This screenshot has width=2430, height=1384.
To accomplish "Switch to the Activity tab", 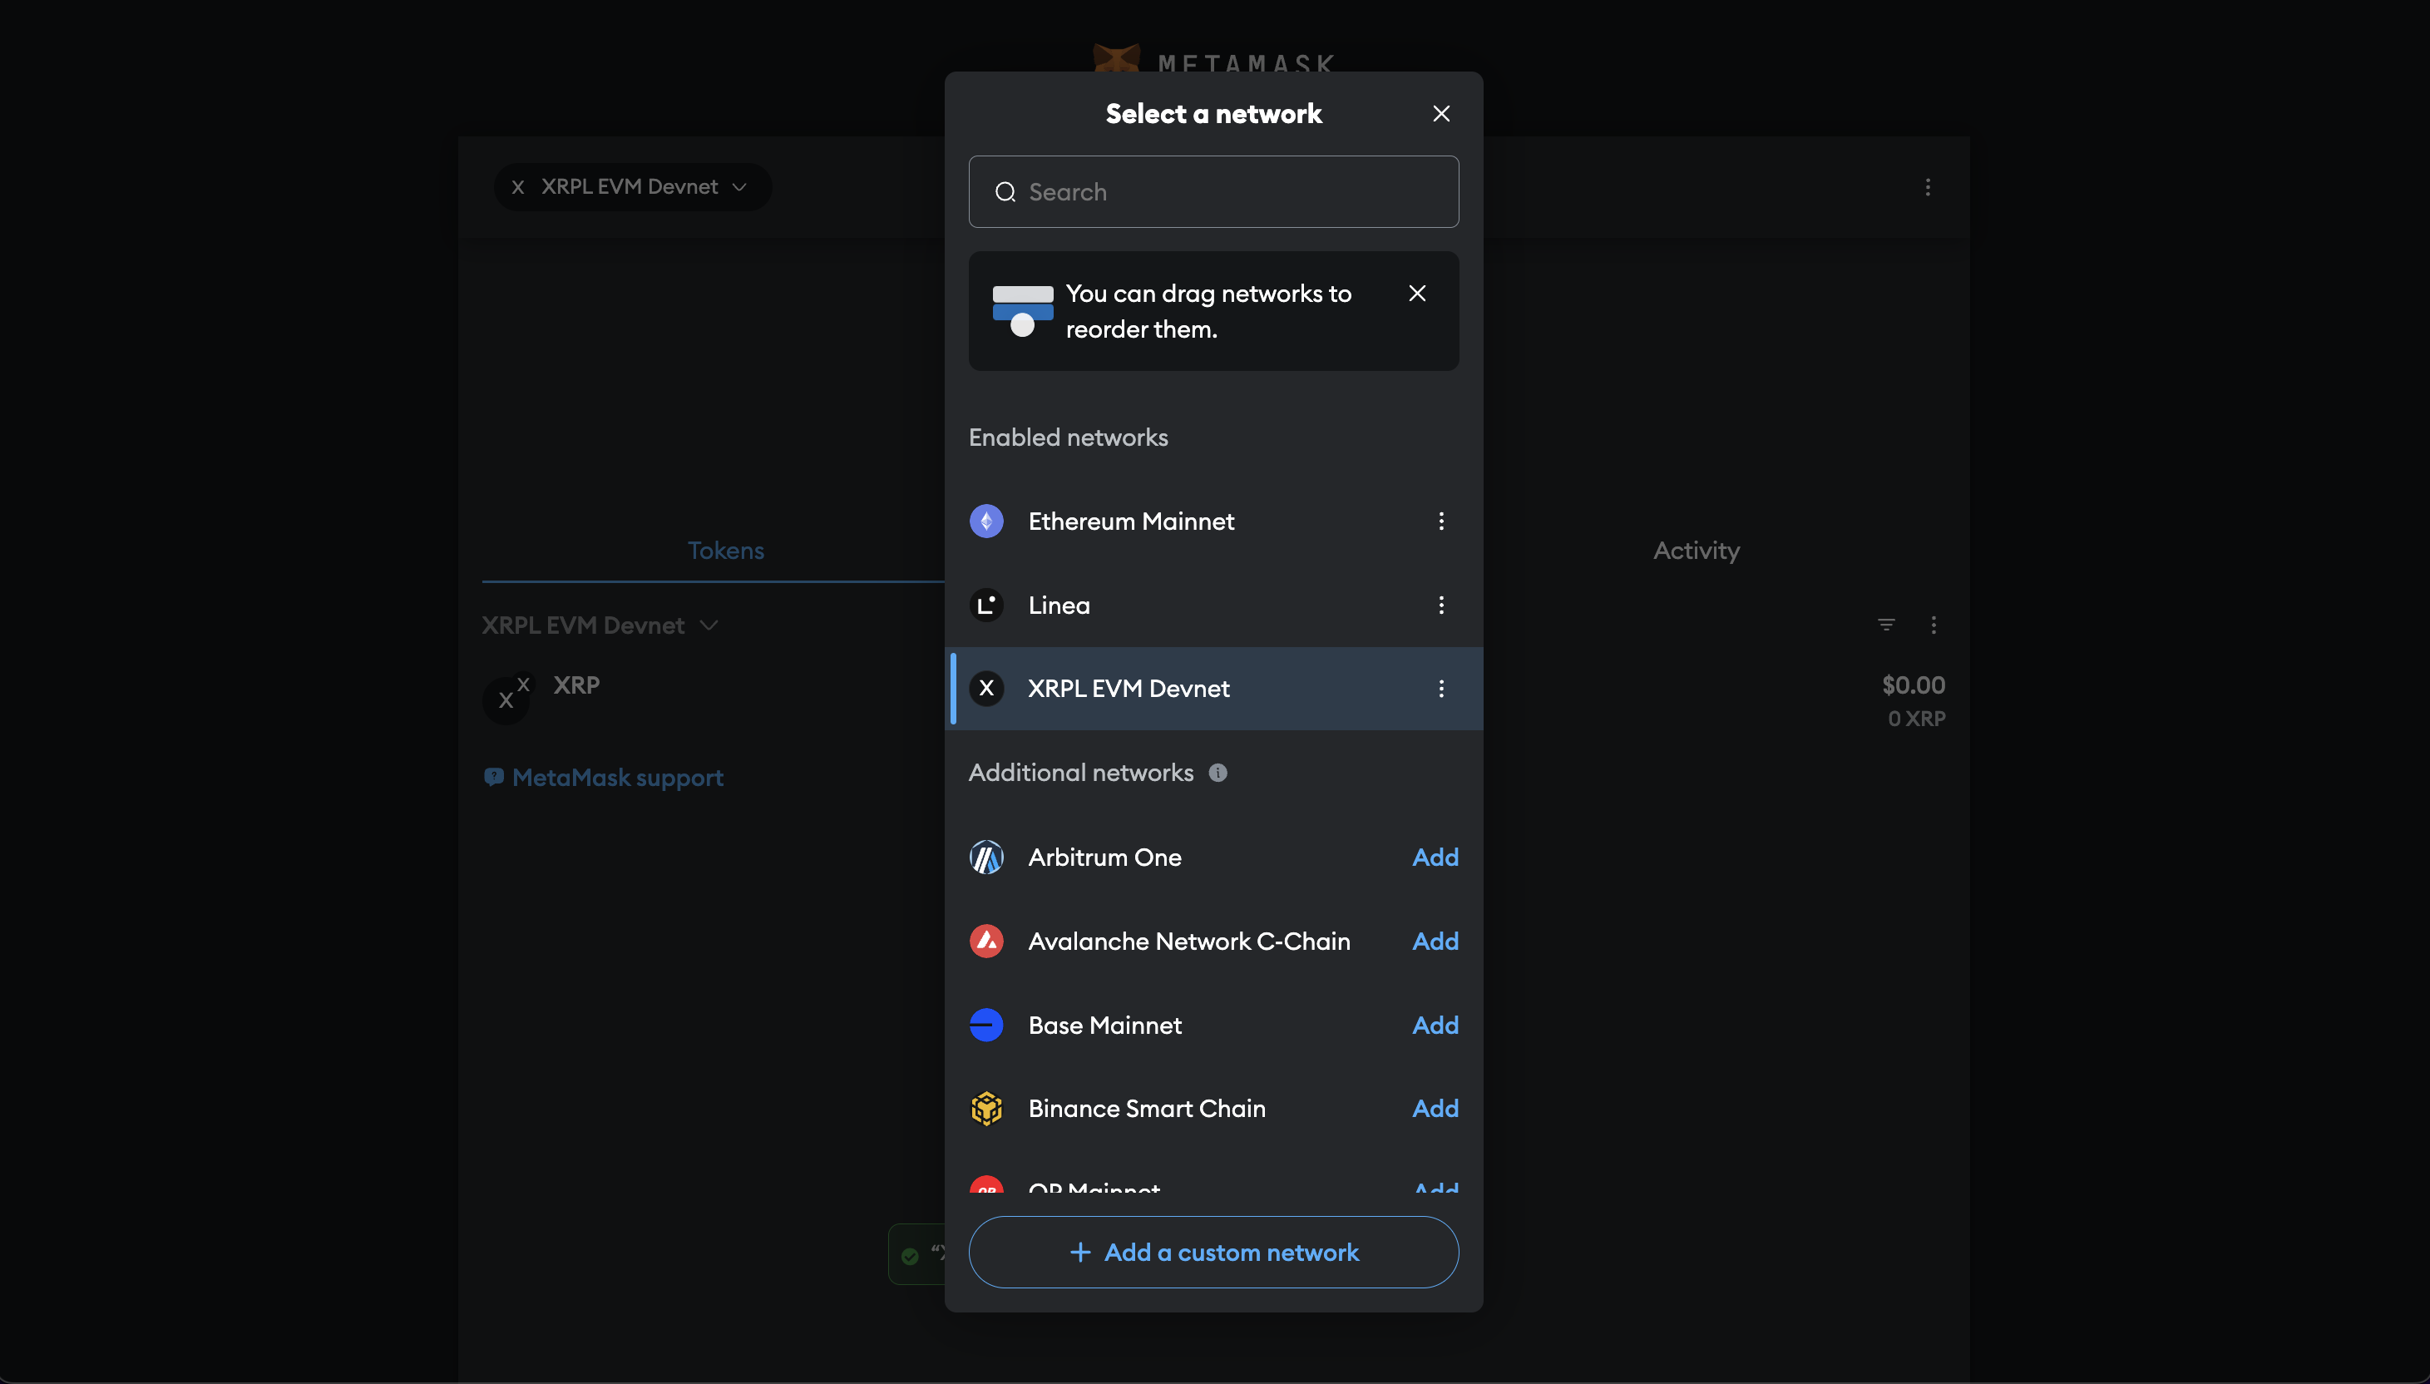I will 1697,551.
